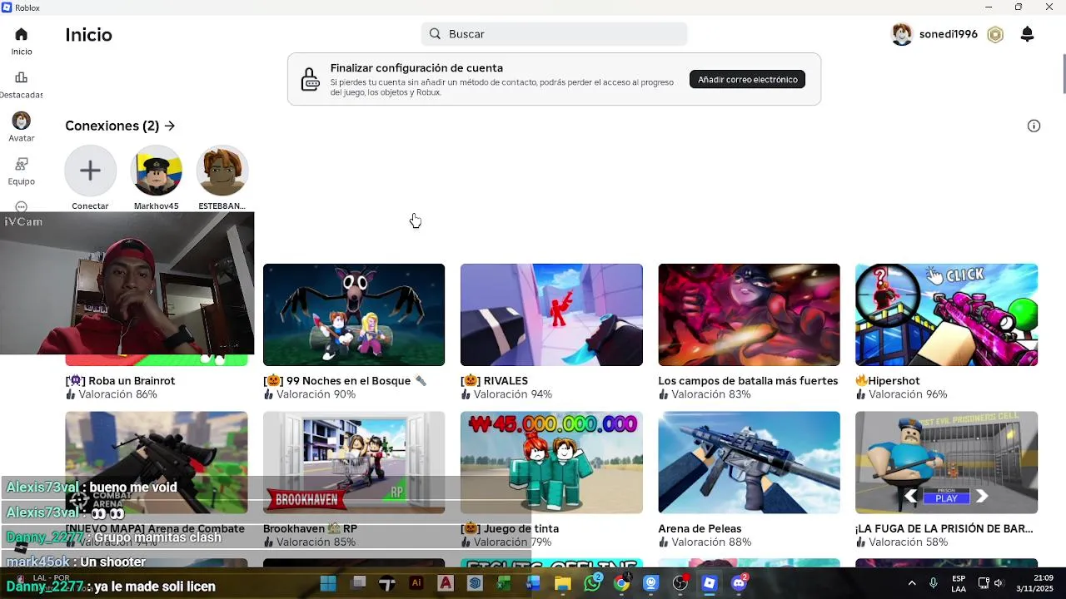Open Los campos de batalla más fuertes thumbnail
The width and height of the screenshot is (1066, 599).
pyautogui.click(x=749, y=314)
